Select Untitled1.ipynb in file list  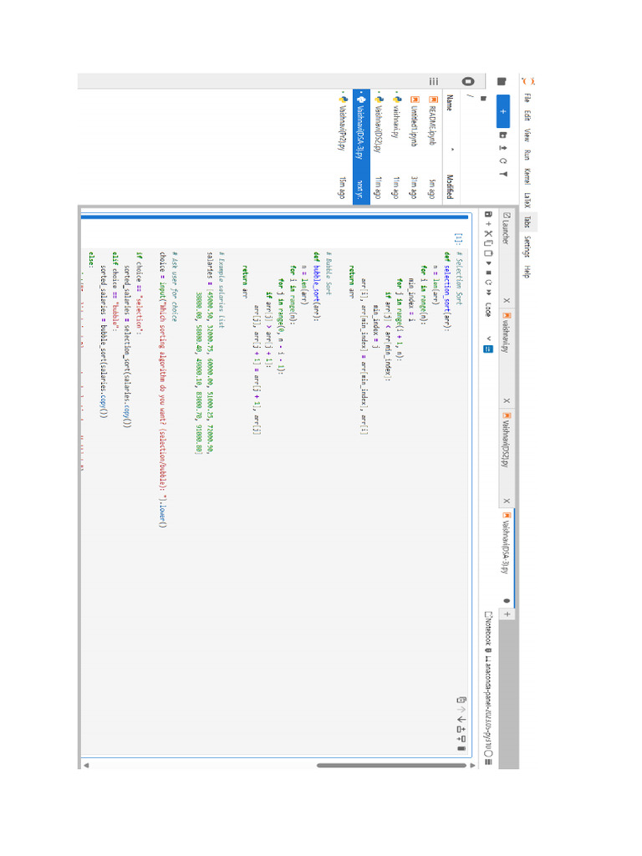[414, 148]
